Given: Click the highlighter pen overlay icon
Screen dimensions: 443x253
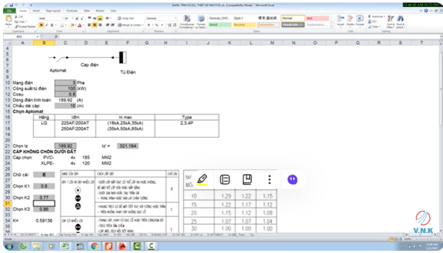Looking at the screenshot, I should click(x=202, y=180).
